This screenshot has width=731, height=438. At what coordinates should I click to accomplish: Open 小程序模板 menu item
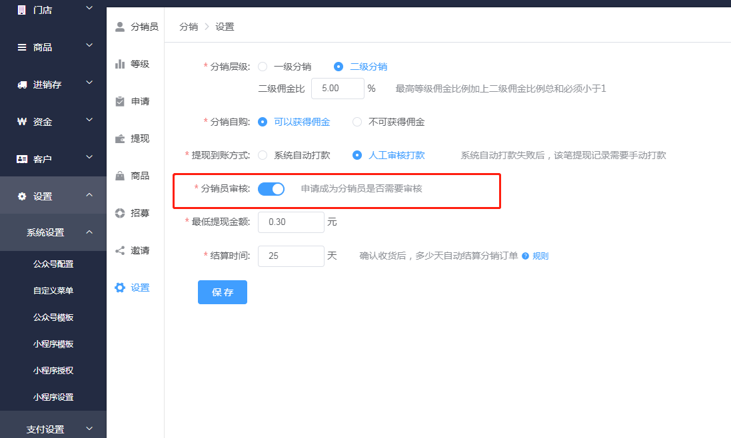[53, 344]
